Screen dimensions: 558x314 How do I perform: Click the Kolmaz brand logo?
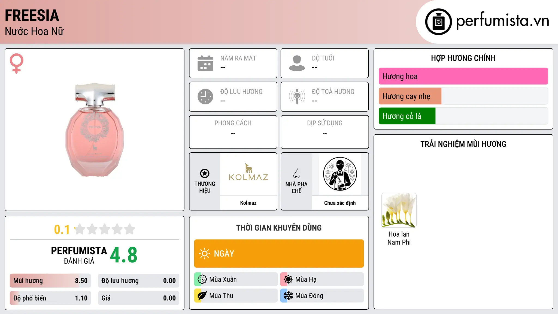point(248,172)
